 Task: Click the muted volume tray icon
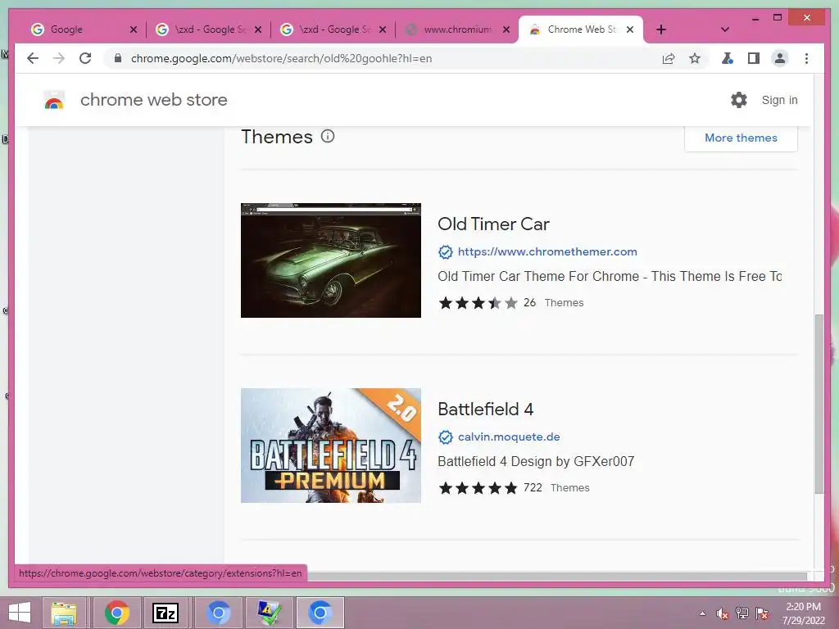[722, 613]
